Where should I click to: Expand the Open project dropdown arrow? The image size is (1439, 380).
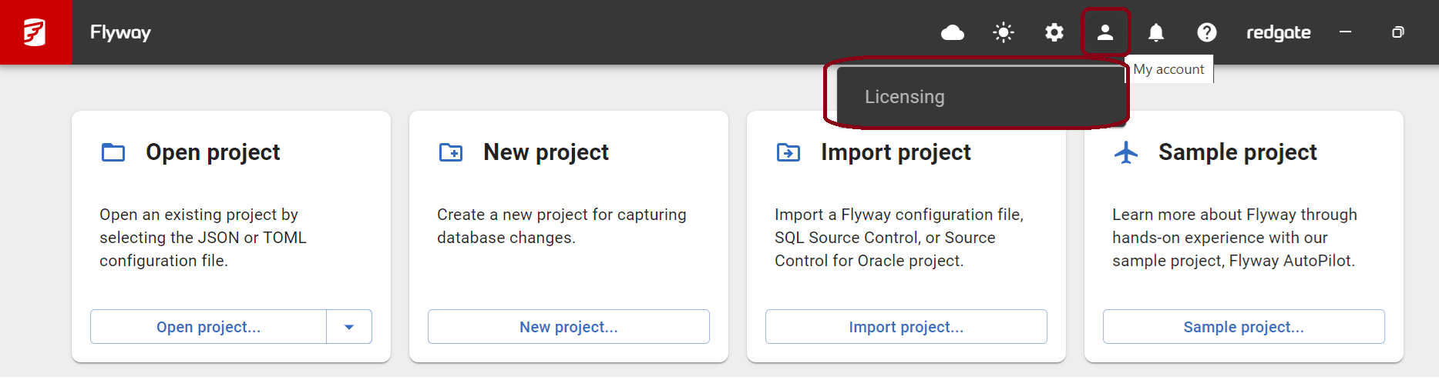349,327
